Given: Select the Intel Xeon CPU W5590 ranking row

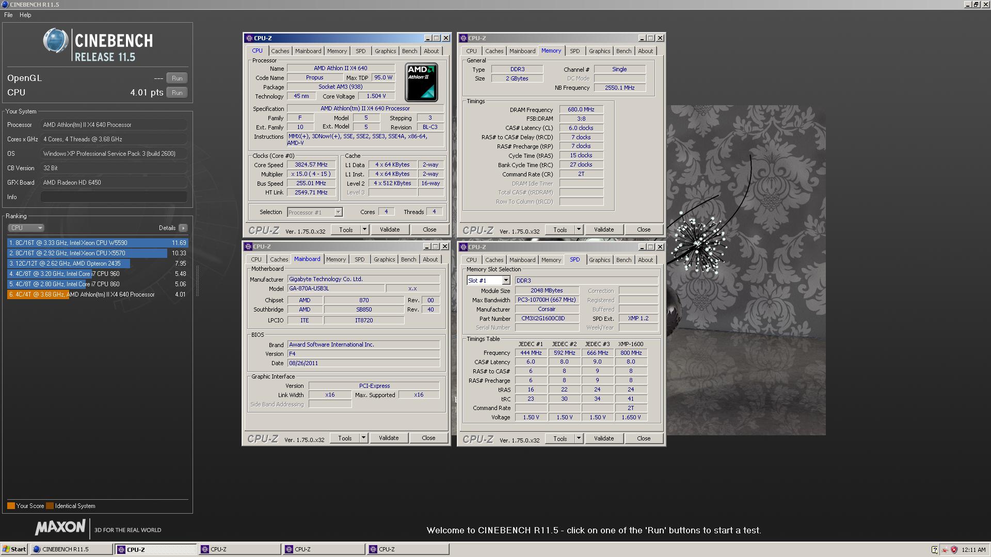Looking at the screenshot, I should [x=98, y=243].
